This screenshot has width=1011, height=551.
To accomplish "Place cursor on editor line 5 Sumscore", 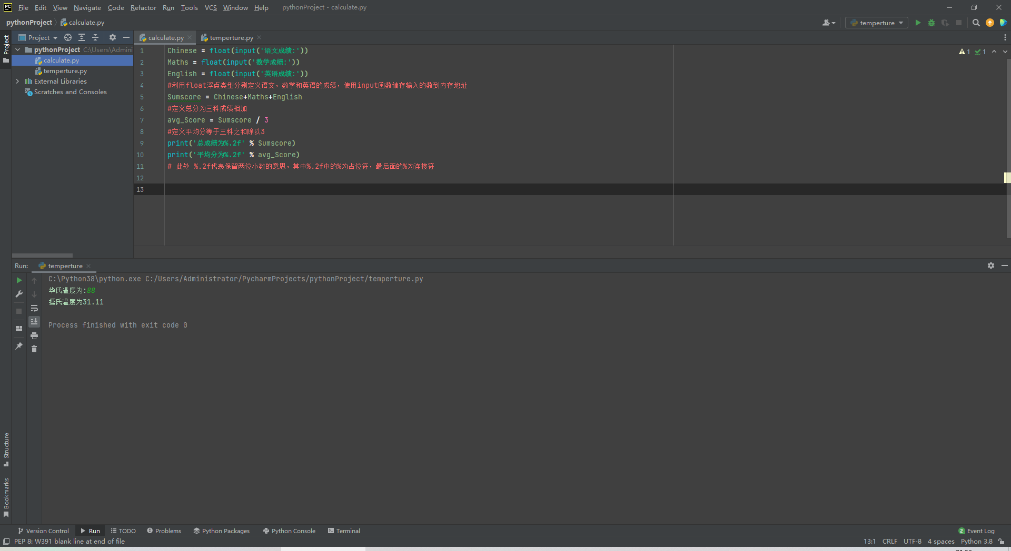I will click(x=184, y=97).
